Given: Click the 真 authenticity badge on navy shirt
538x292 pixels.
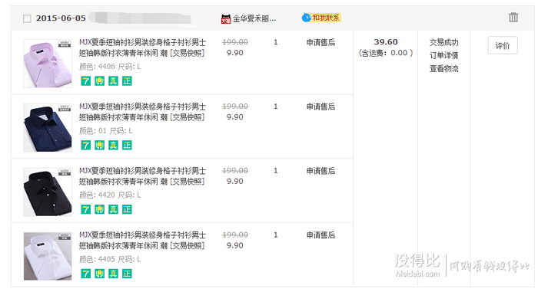Looking at the screenshot, I should coord(113,145).
